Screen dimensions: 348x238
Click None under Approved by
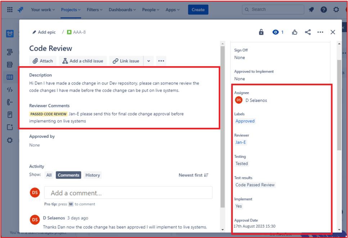coord(35,145)
